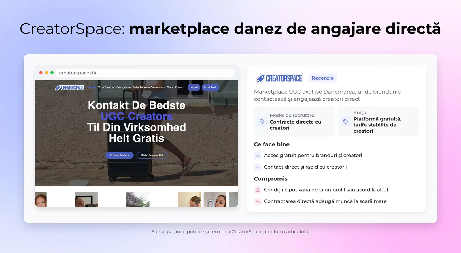Image resolution: width=461 pixels, height=253 pixels.
Task: Select the Team nav item
Action: pos(170,87)
